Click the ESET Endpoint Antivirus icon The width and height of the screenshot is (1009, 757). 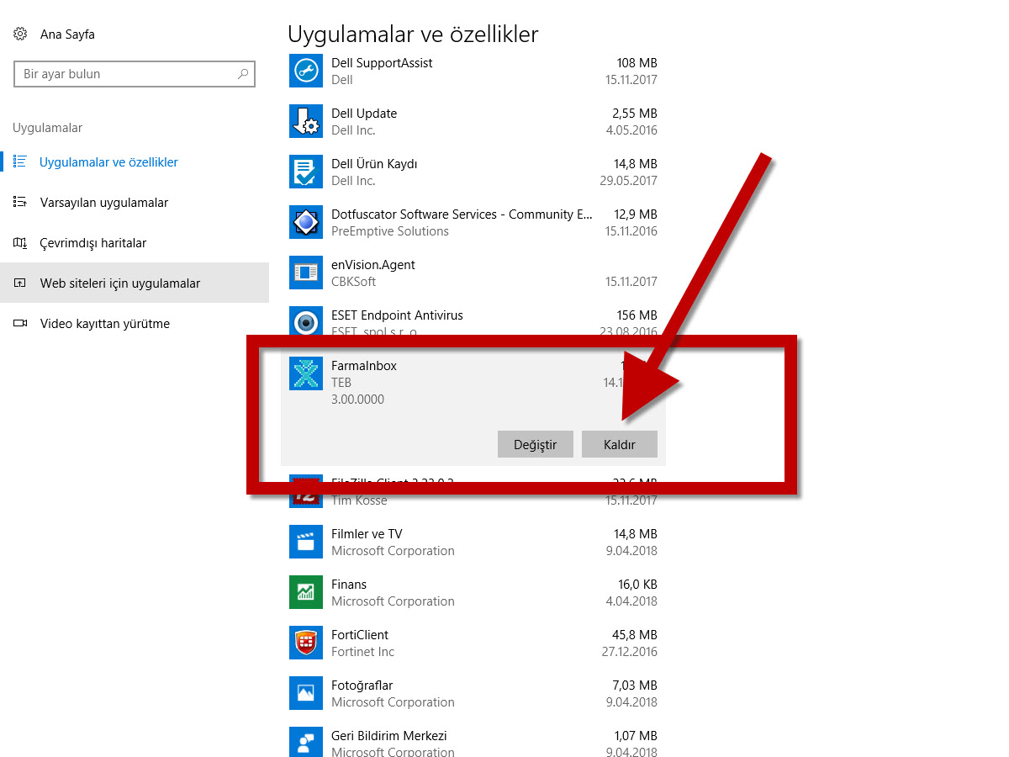tap(306, 321)
